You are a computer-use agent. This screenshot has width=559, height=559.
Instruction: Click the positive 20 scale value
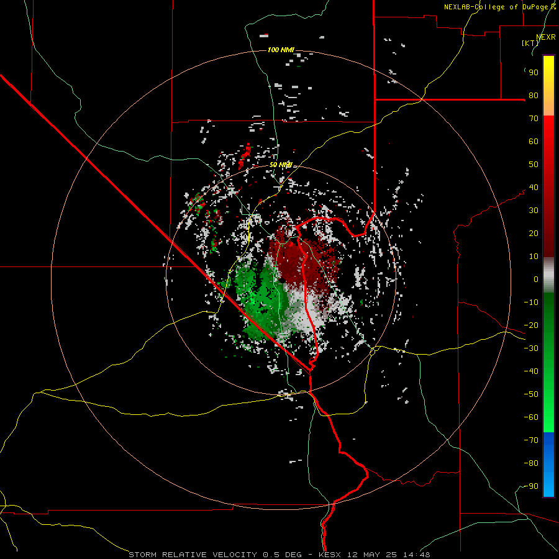(534, 234)
